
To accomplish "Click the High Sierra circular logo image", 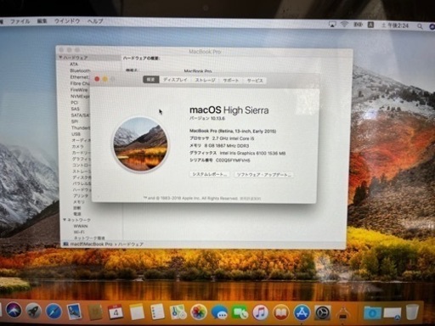I will (x=140, y=144).
